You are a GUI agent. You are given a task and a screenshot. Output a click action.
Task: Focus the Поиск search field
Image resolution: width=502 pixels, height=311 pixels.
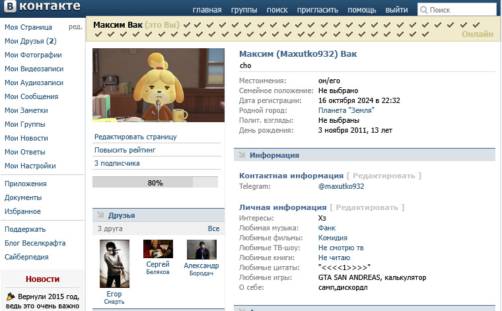click(x=457, y=10)
